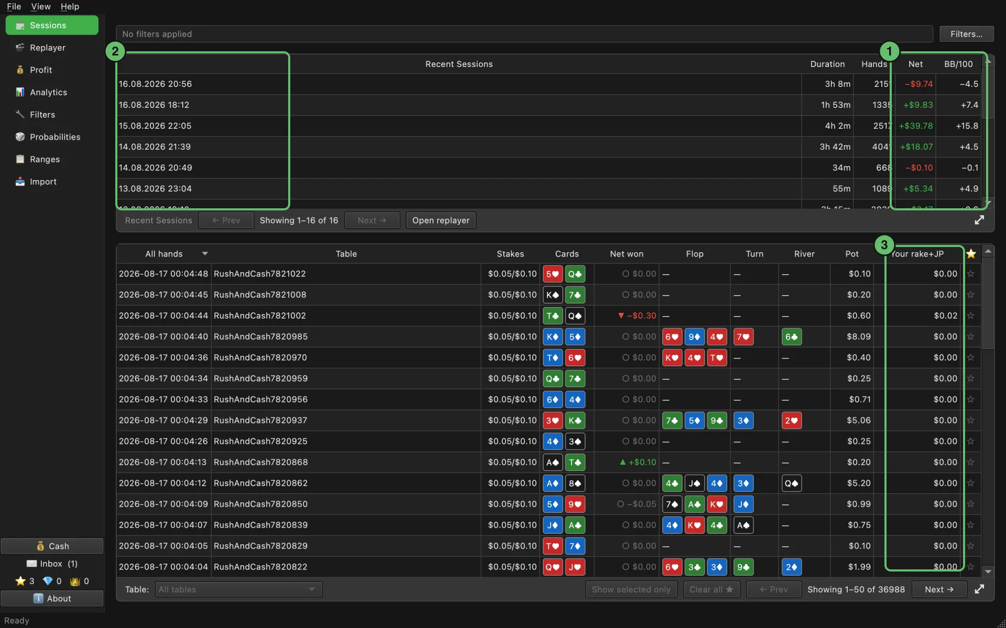
Task: Open the Replayer sidebar section
Action: coord(51,48)
